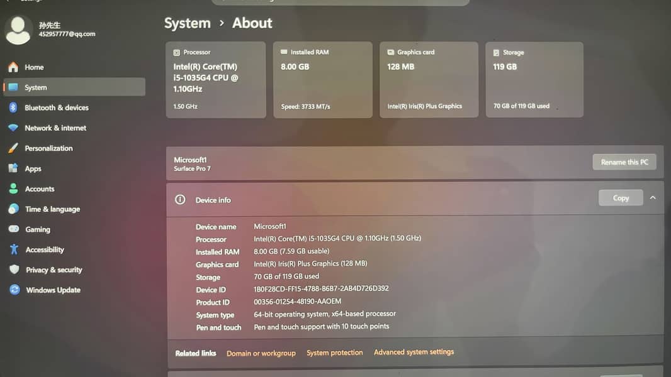Image resolution: width=671 pixels, height=377 pixels.
Task: Open Domain or workgroup link
Action: 261,353
